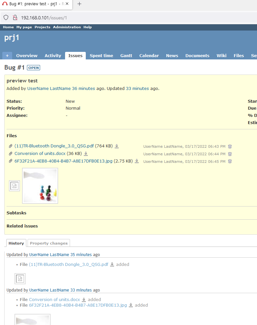The width and height of the screenshot is (257, 325).
Task: Open Bluetooth Dongle PDF link in History
Action: [69, 265]
